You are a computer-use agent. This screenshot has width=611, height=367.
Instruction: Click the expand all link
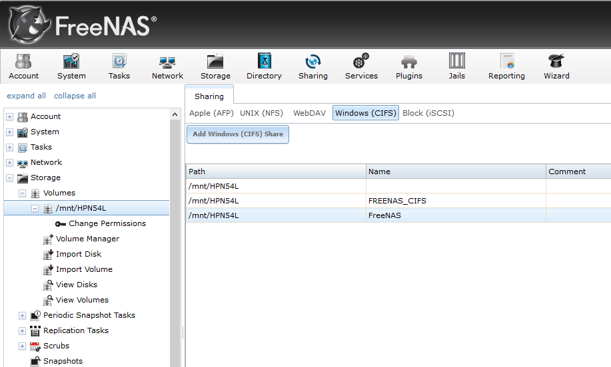coord(26,96)
